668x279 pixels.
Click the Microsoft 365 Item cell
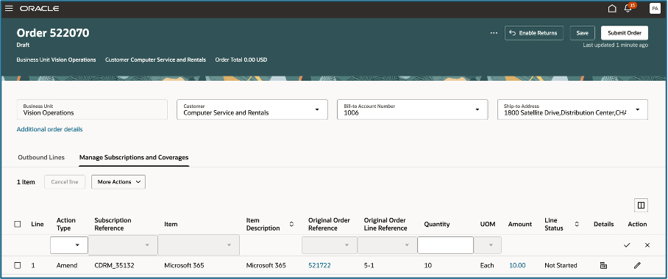coord(184,265)
